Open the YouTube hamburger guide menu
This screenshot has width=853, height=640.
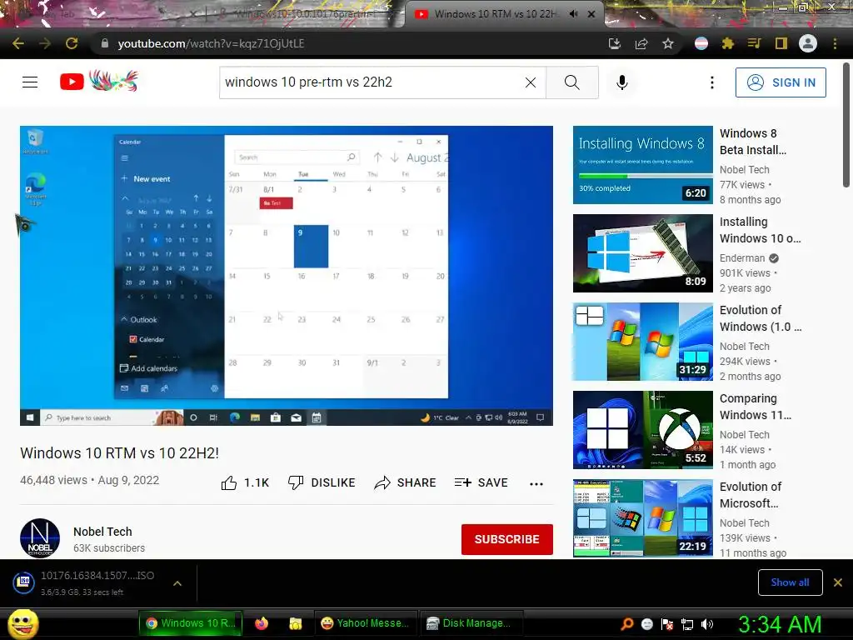(30, 82)
